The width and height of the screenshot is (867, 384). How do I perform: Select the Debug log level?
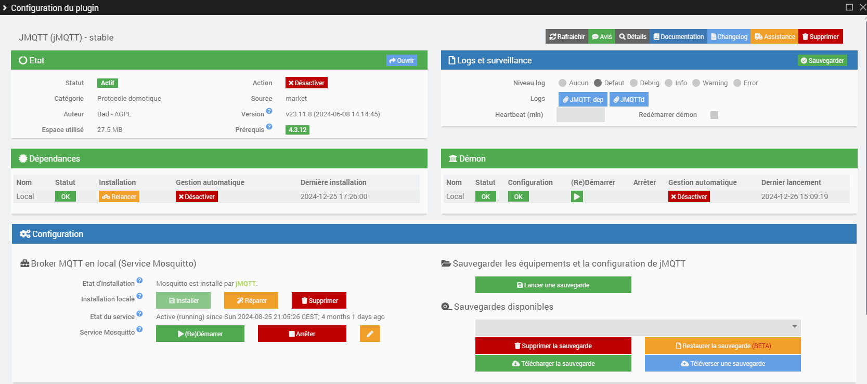[x=633, y=83]
